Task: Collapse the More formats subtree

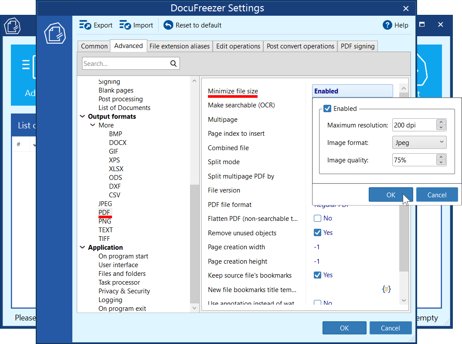Action: coord(92,125)
